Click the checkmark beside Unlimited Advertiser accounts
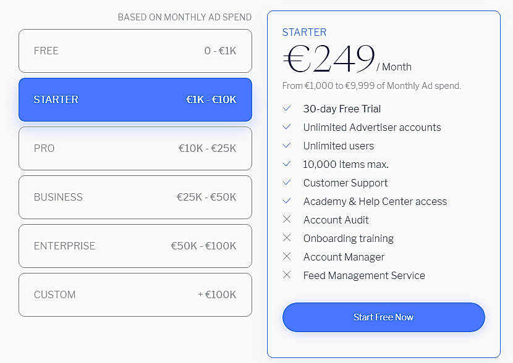 (287, 127)
